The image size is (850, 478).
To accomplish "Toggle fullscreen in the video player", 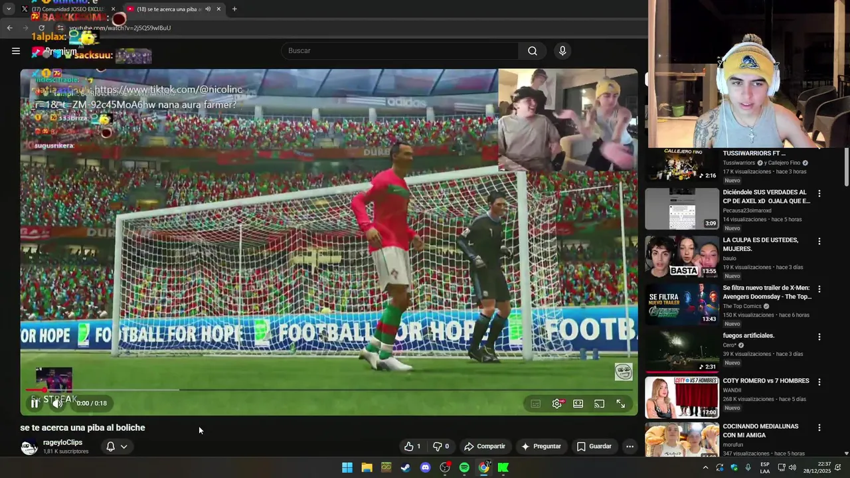I will tap(621, 404).
